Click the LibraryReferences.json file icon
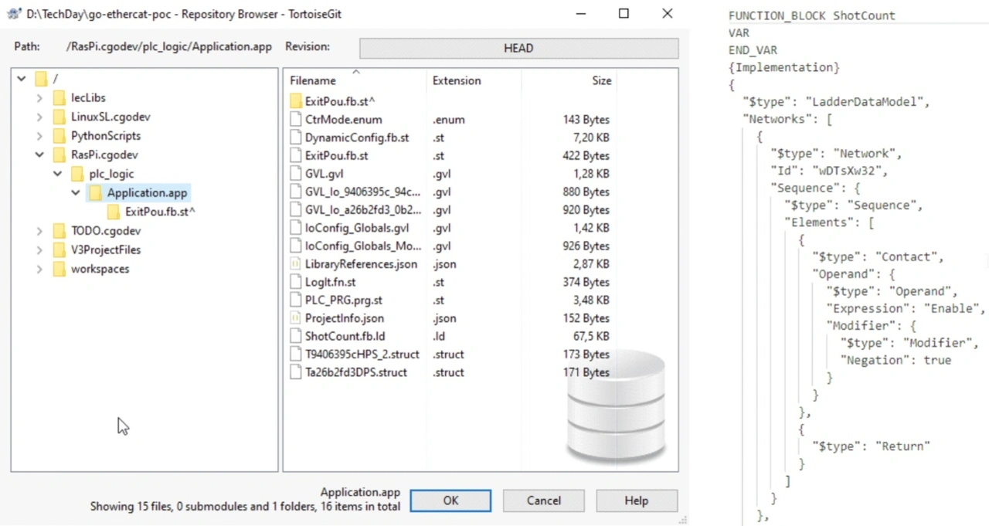 coord(295,264)
